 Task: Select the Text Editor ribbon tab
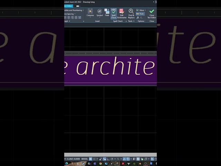(68, 6)
